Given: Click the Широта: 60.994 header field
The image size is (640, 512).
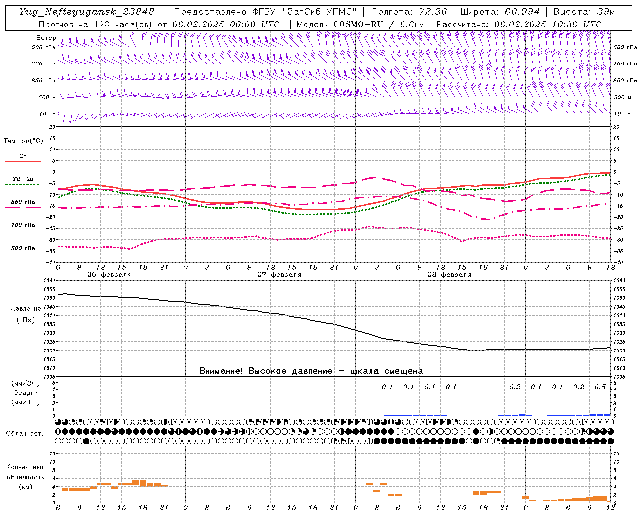Looking at the screenshot, I should click(500, 12).
